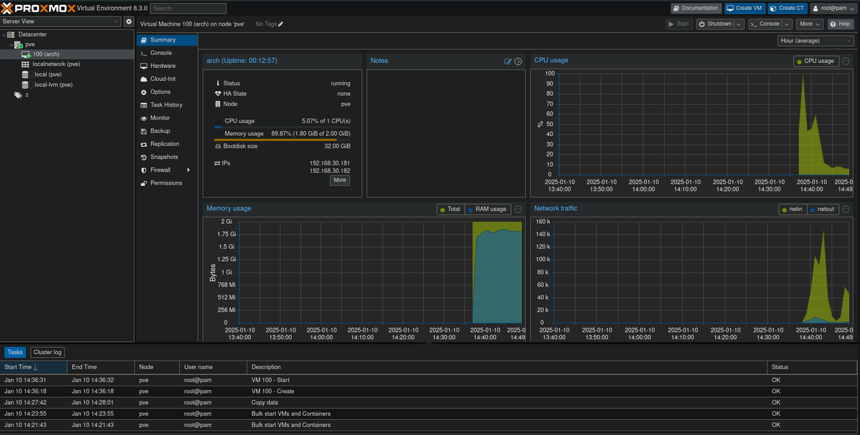Collapse the Memory usage chart
Screen dimensions: 860x435
coord(518,209)
